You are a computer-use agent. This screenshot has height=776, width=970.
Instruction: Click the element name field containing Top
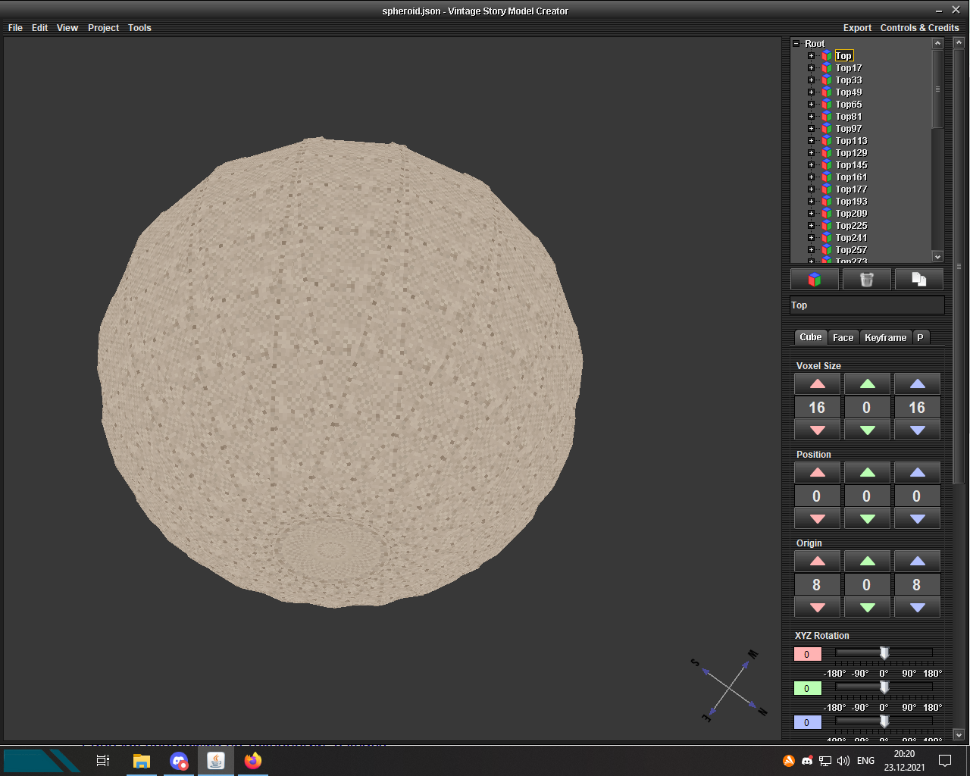pos(867,305)
